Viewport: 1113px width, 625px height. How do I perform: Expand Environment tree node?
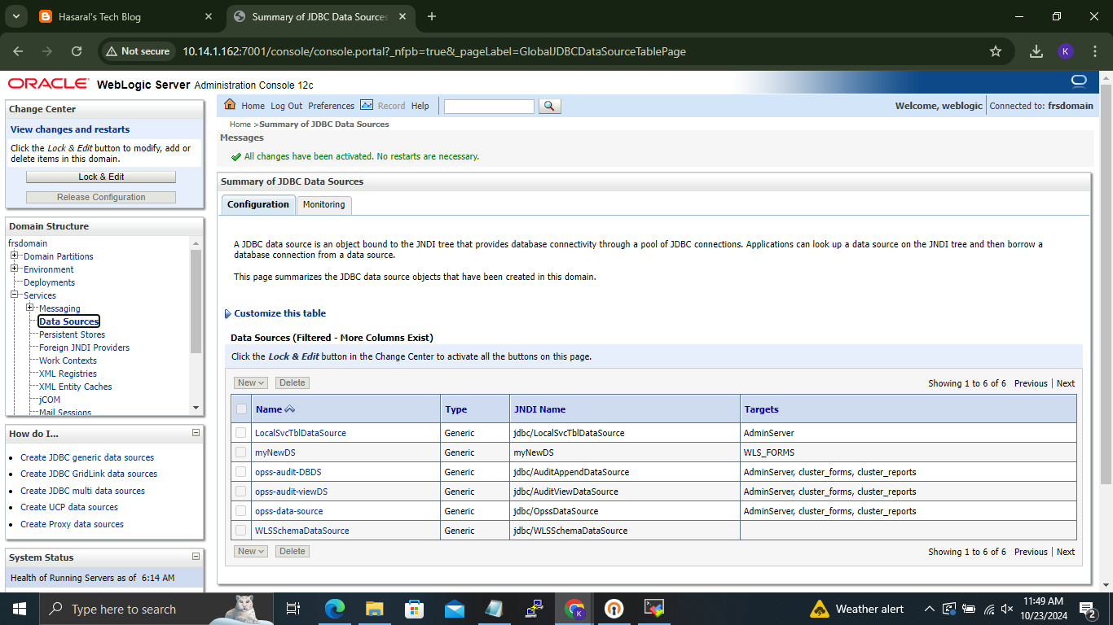15,269
